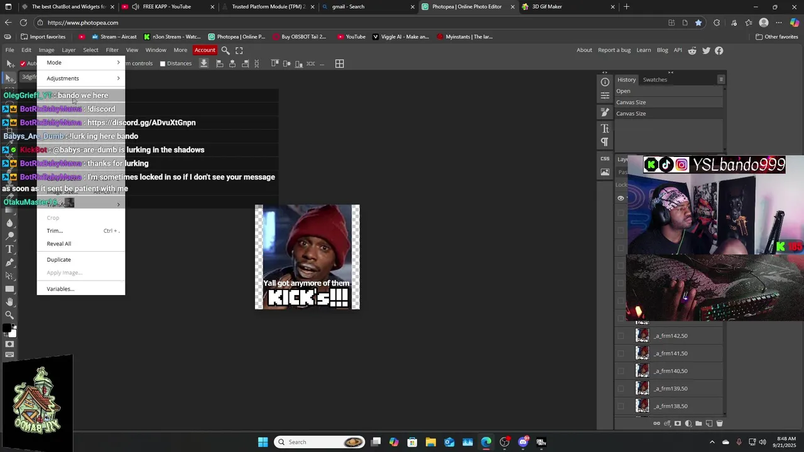Open the File menu
This screenshot has height=452, width=804.
pyautogui.click(x=10, y=50)
